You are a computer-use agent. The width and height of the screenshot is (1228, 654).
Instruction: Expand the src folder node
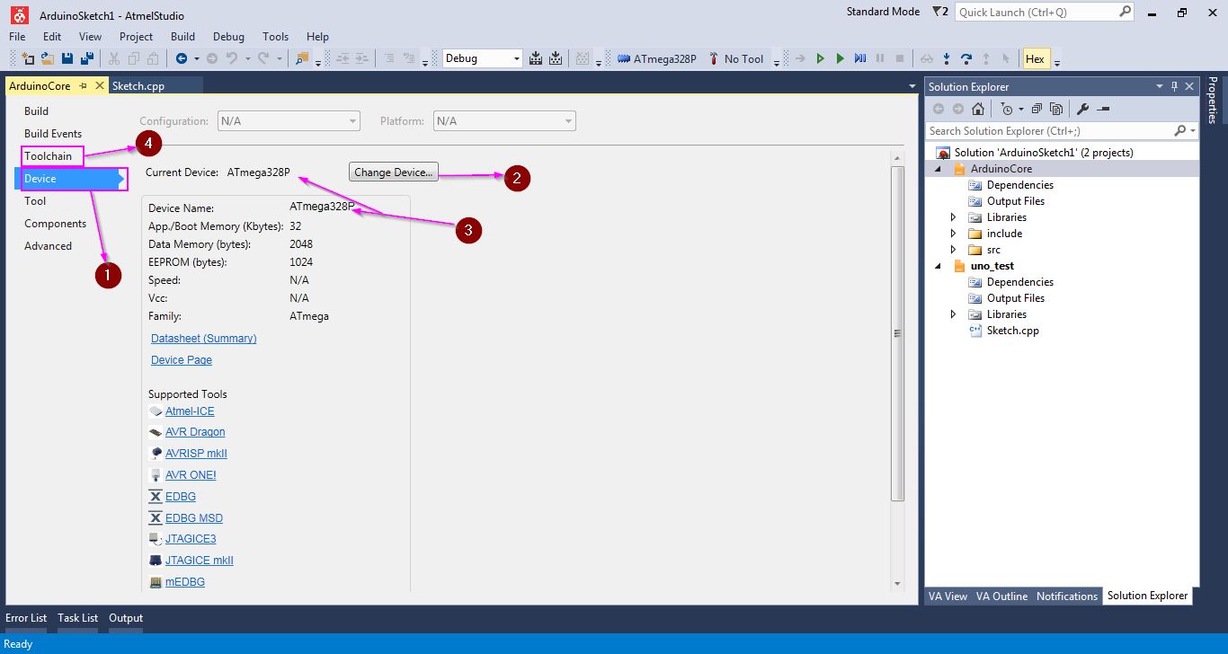954,250
